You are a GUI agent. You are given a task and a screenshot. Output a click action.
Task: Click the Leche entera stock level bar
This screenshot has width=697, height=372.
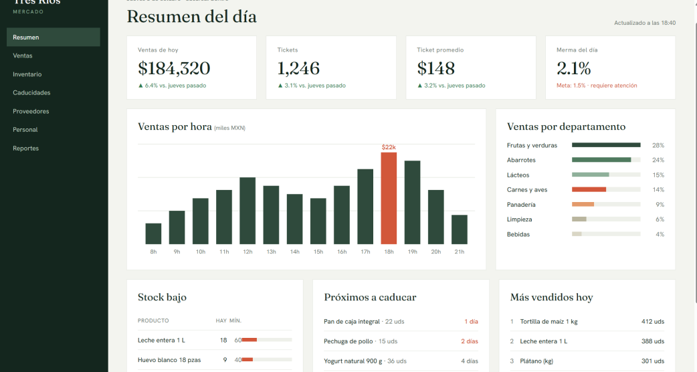(x=267, y=340)
